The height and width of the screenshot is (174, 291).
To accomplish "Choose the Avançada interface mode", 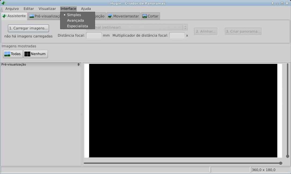I will coord(75,21).
